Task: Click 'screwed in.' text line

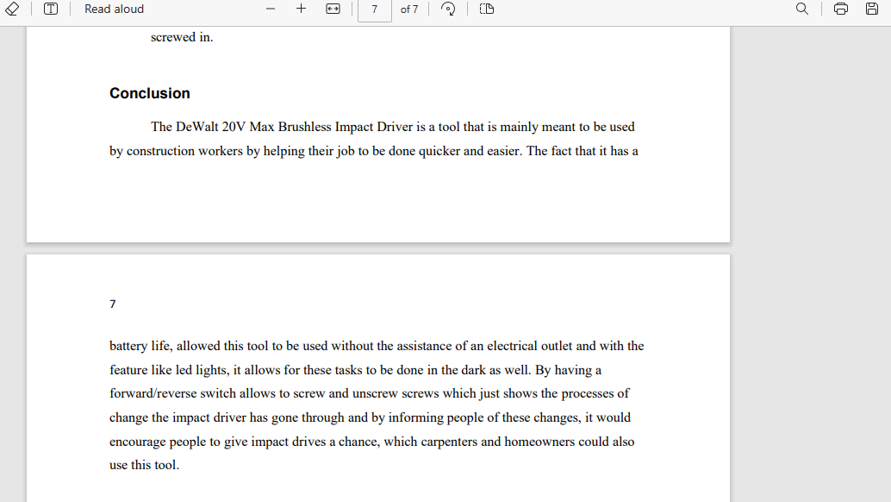Action: 182,37
